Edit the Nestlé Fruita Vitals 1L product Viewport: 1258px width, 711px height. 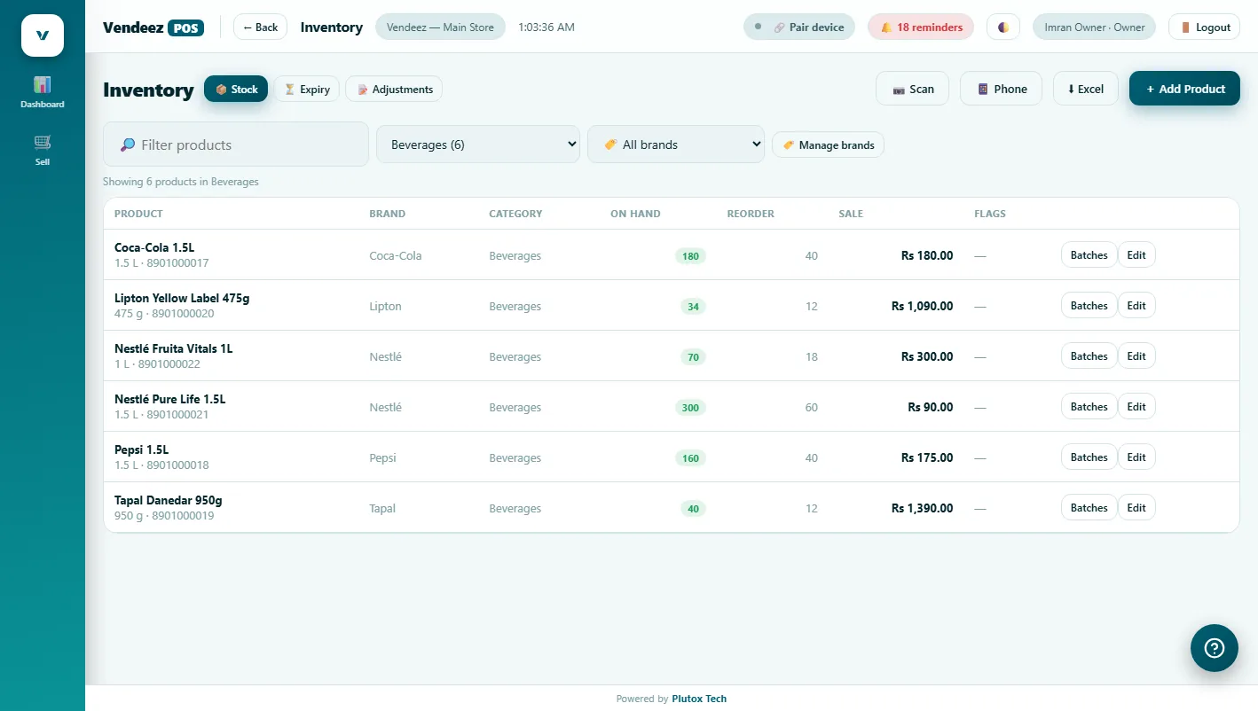click(x=1136, y=356)
